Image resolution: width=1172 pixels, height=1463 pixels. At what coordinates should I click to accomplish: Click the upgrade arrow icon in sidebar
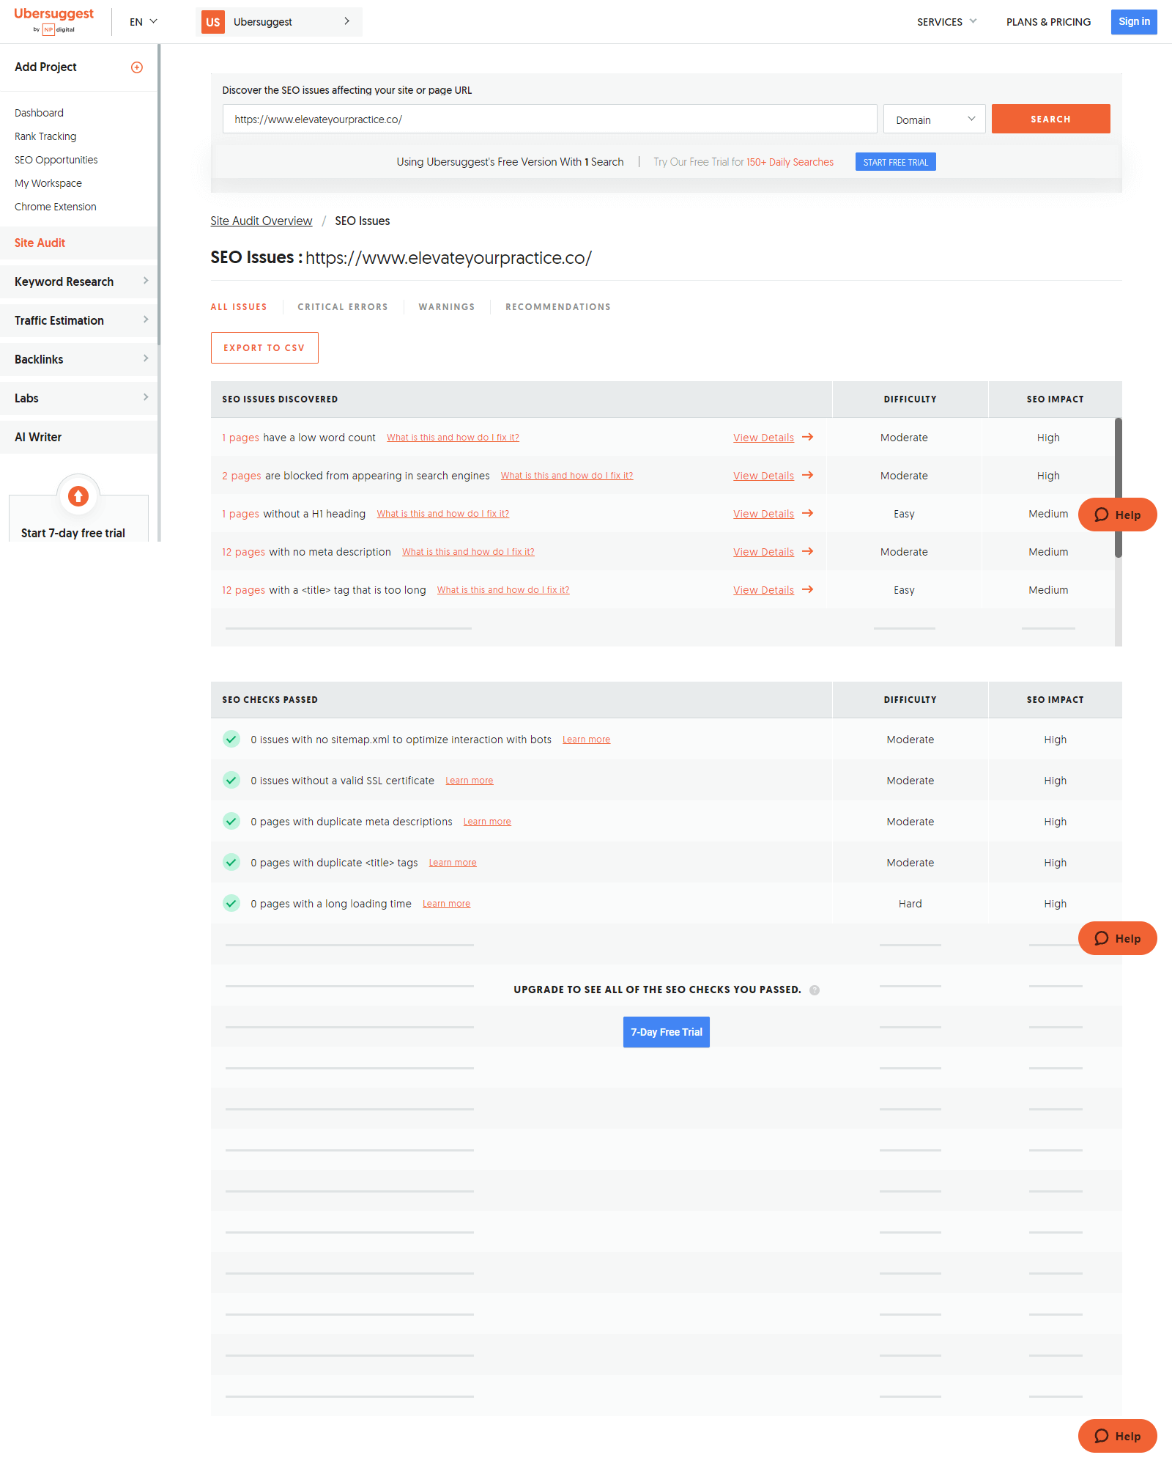[x=78, y=496]
